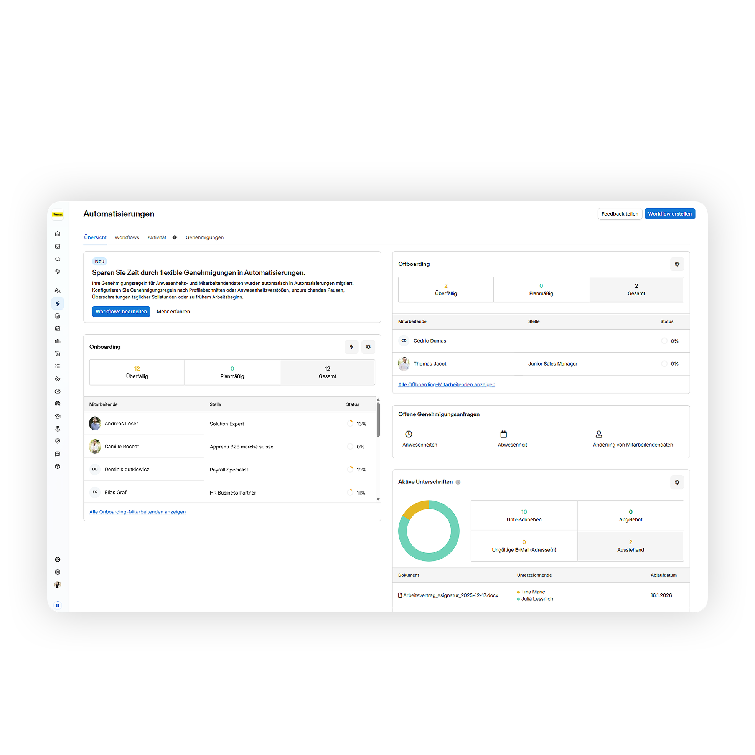The height and width of the screenshot is (755, 755).
Task: Switch to the Genehmigungen tab
Action: point(204,237)
